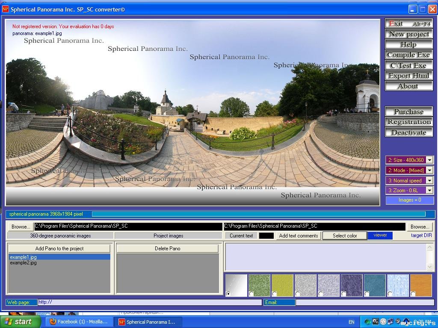Click the network computers tray icon
The image size is (438, 328).
(x=390, y=322)
